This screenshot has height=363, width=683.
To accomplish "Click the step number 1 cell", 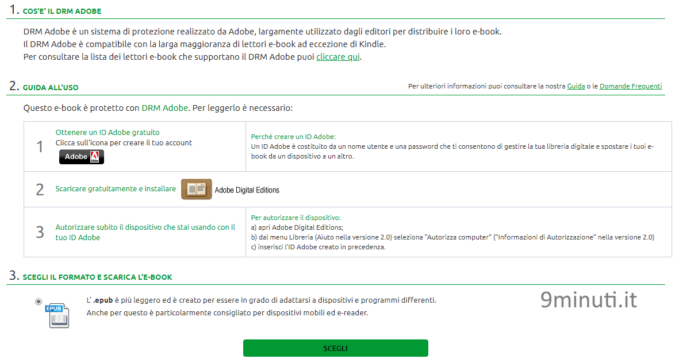I will (40, 146).
